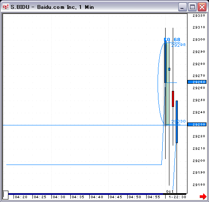Click the 29220 price scale label
This screenshot has height=202, width=209.
tap(199, 136)
